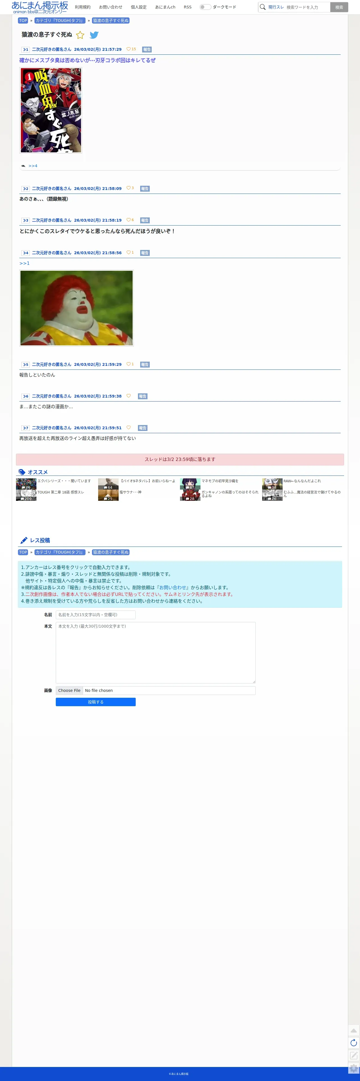Click the 猿渡の息子すぐ死ぬ breadcrumb under レス投稿
Viewport: 360px width, 1081px height.
pos(111,552)
